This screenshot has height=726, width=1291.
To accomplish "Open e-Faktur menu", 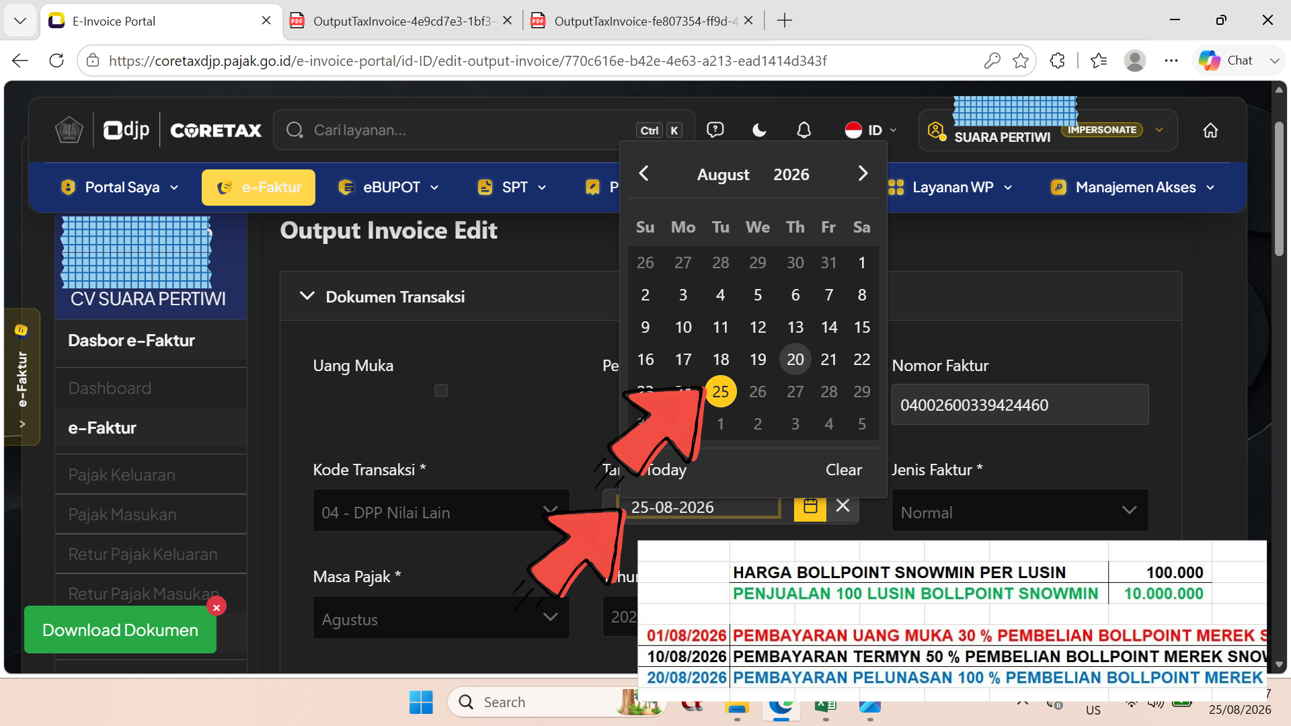I will [258, 187].
